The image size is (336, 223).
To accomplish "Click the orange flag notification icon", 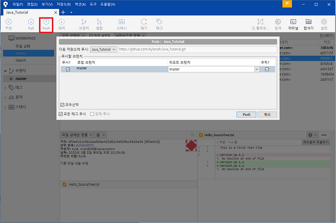I will (x=287, y=4).
